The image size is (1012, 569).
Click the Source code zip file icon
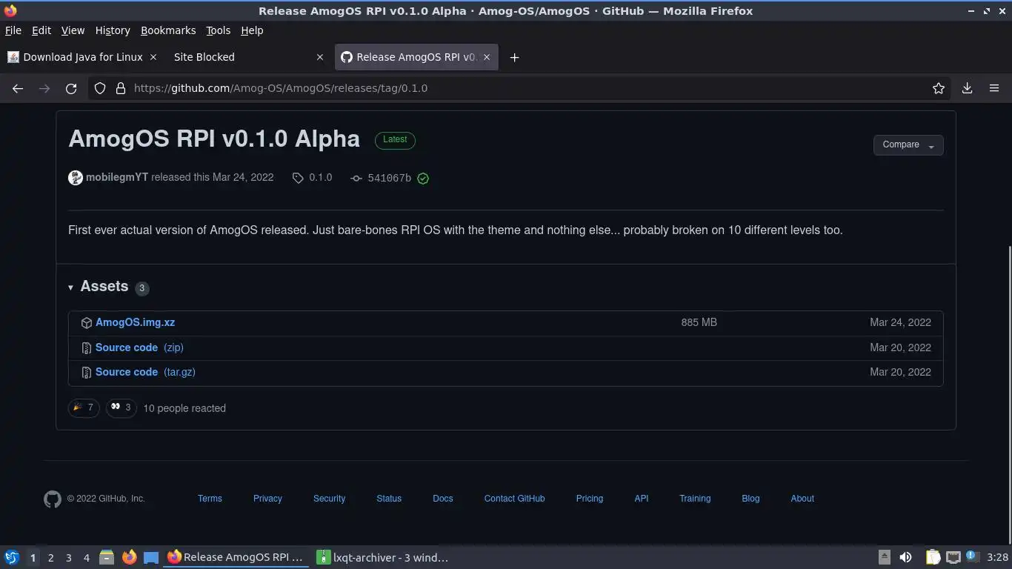(87, 347)
